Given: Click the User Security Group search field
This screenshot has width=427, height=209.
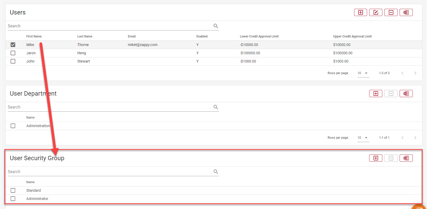Looking at the screenshot, I should (108, 172).
